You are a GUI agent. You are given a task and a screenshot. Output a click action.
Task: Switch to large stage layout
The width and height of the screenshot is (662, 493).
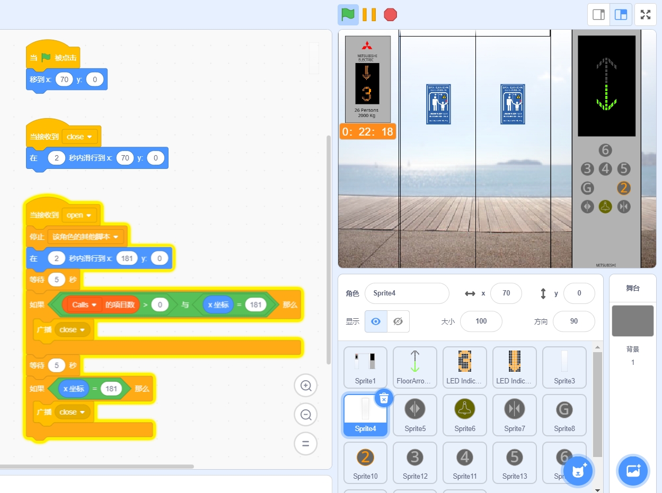pos(621,15)
